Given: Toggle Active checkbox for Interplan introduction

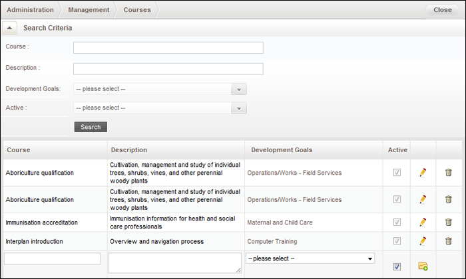Looking at the screenshot, I should tap(397, 240).
